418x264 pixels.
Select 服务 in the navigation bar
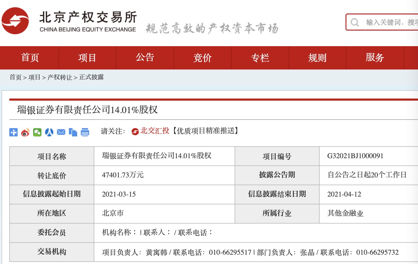click(375, 58)
